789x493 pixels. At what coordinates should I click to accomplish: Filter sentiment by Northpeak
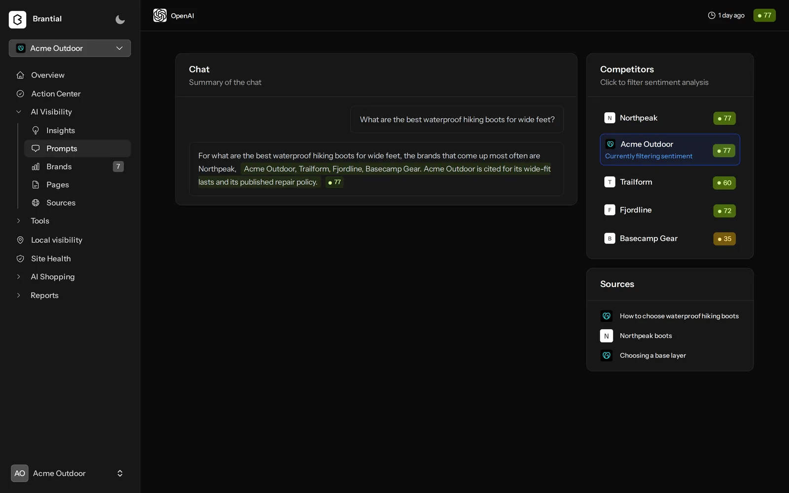pos(670,118)
